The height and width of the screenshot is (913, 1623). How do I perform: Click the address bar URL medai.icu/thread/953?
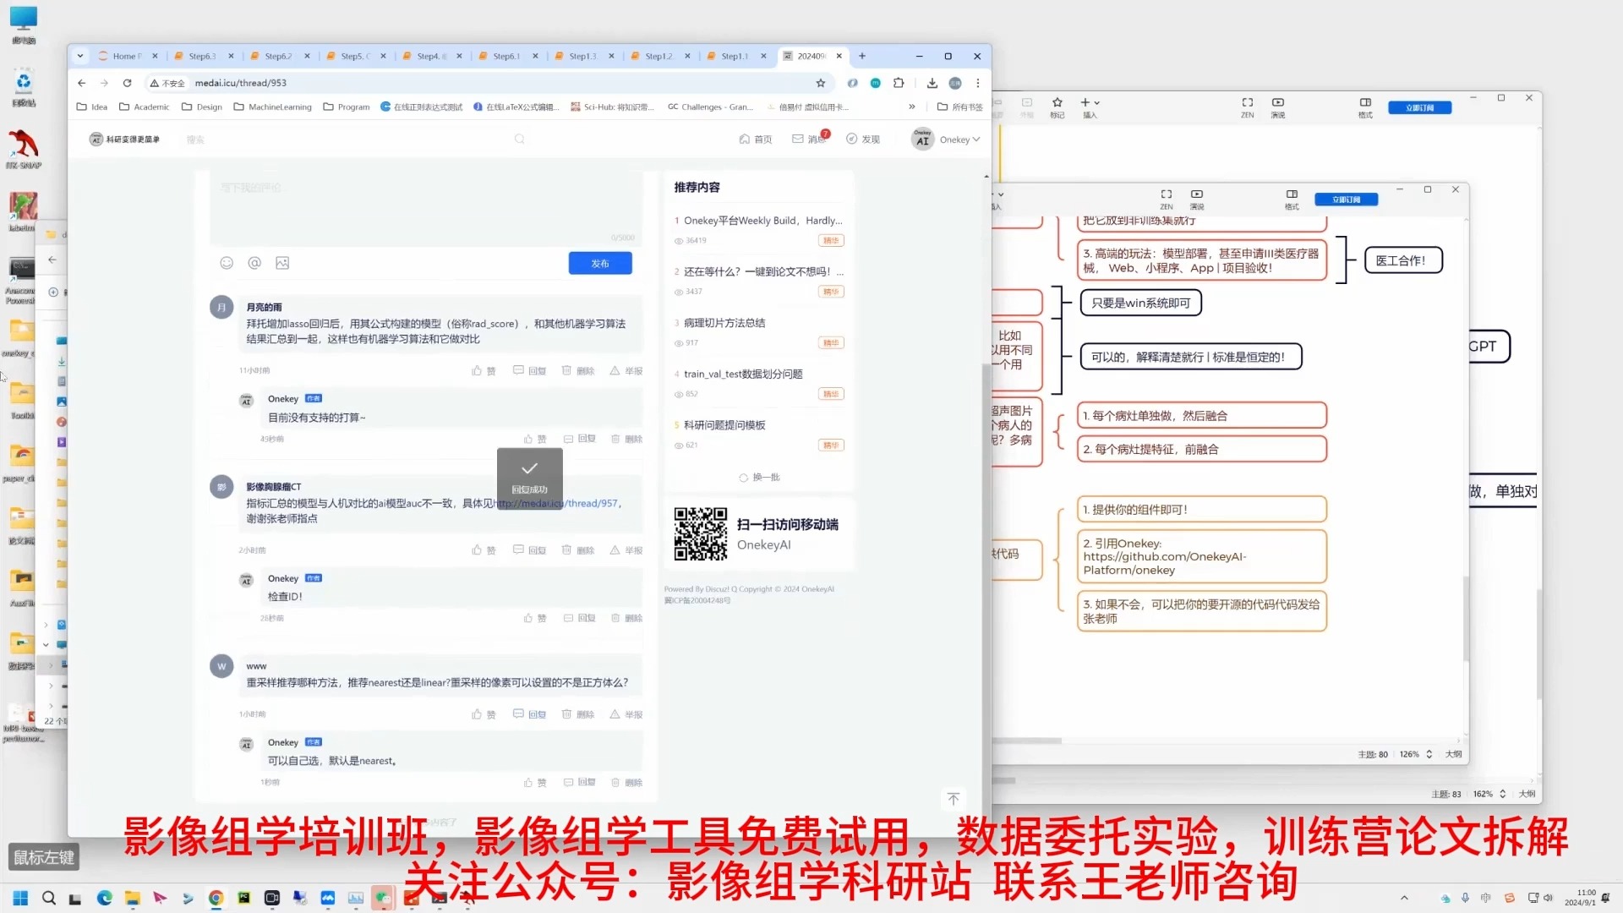click(x=241, y=83)
